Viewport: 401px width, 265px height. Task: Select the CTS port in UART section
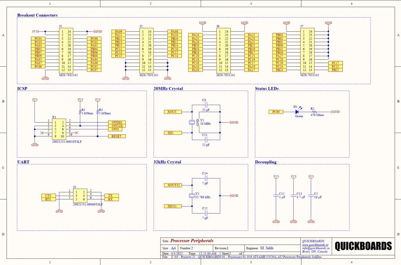point(49,195)
